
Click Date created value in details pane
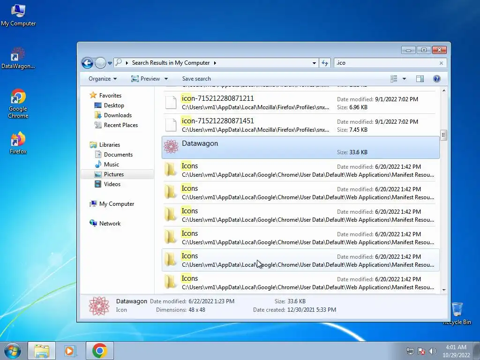pos(312,310)
